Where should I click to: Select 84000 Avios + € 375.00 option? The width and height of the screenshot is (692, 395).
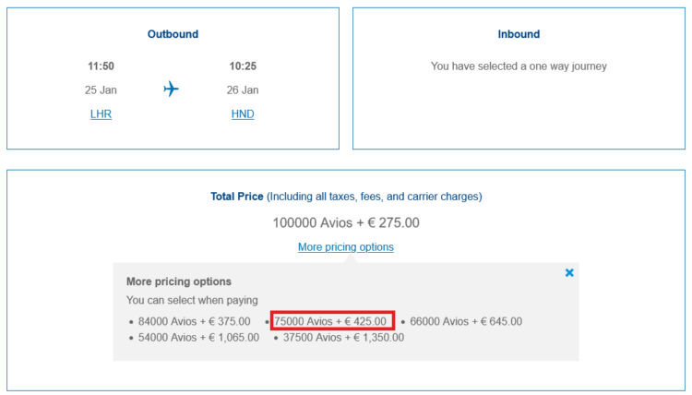coord(194,321)
